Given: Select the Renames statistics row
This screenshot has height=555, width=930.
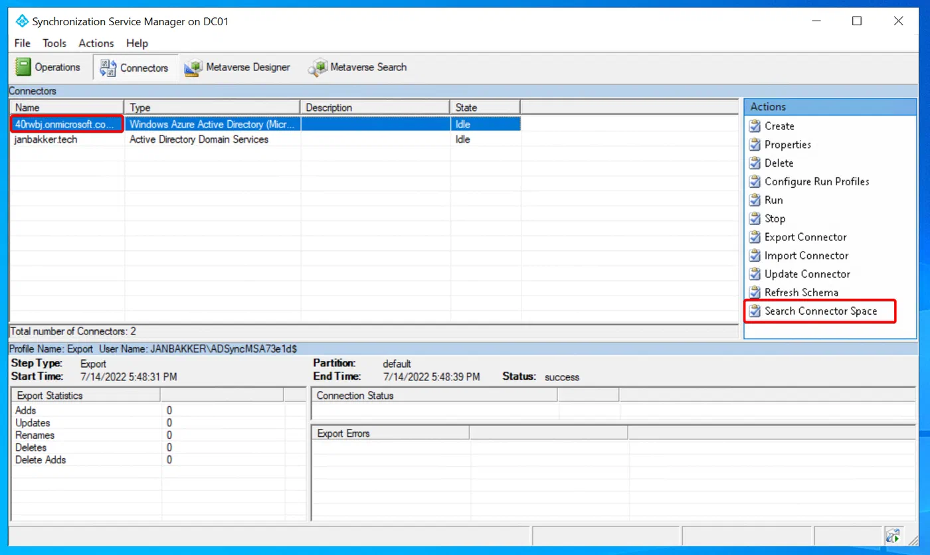Looking at the screenshot, I should (158, 436).
